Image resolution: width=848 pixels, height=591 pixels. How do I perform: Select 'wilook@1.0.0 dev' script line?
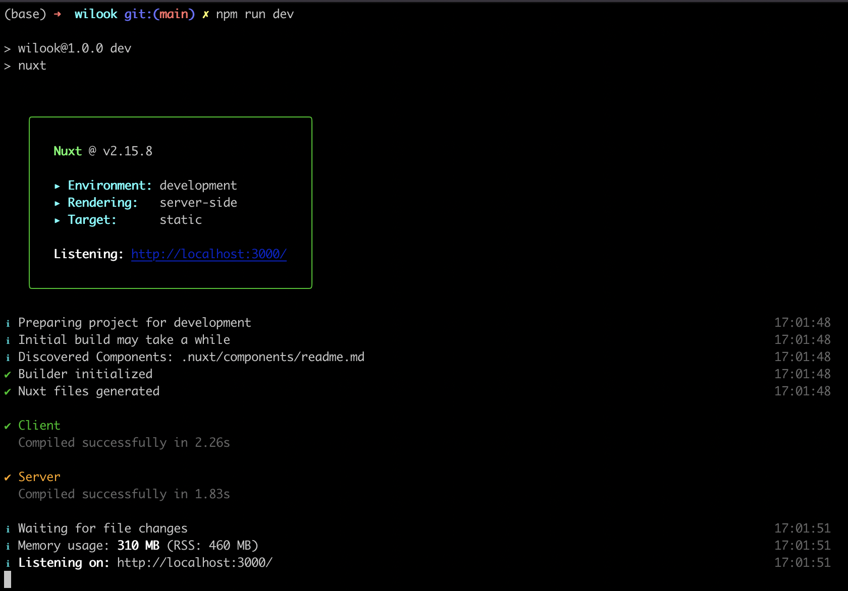[x=75, y=48]
